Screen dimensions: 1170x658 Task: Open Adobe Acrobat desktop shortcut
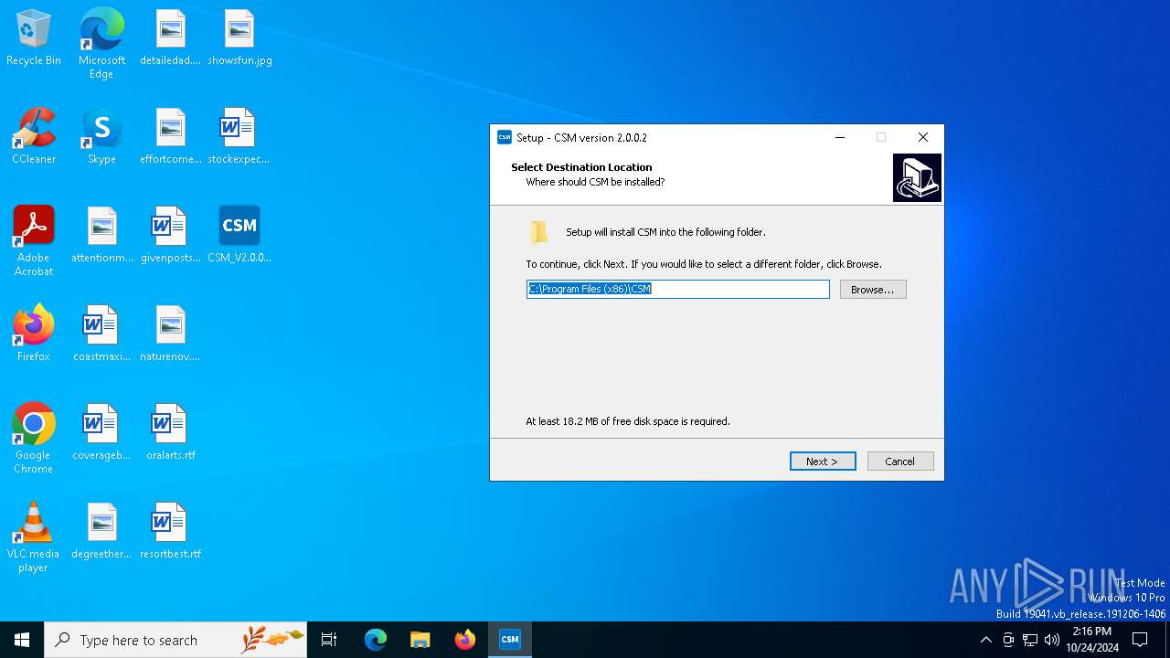pyautogui.click(x=34, y=241)
